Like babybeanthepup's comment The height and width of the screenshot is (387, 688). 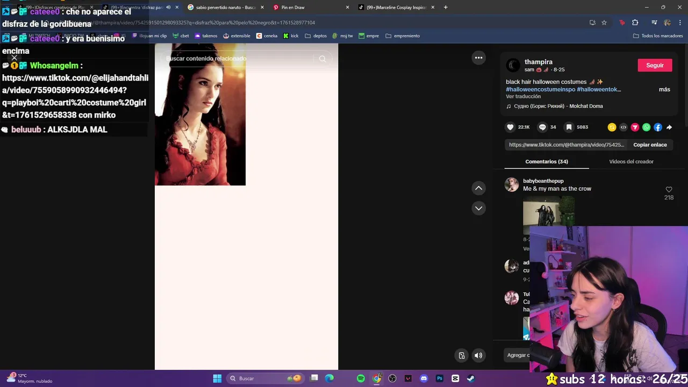(669, 190)
